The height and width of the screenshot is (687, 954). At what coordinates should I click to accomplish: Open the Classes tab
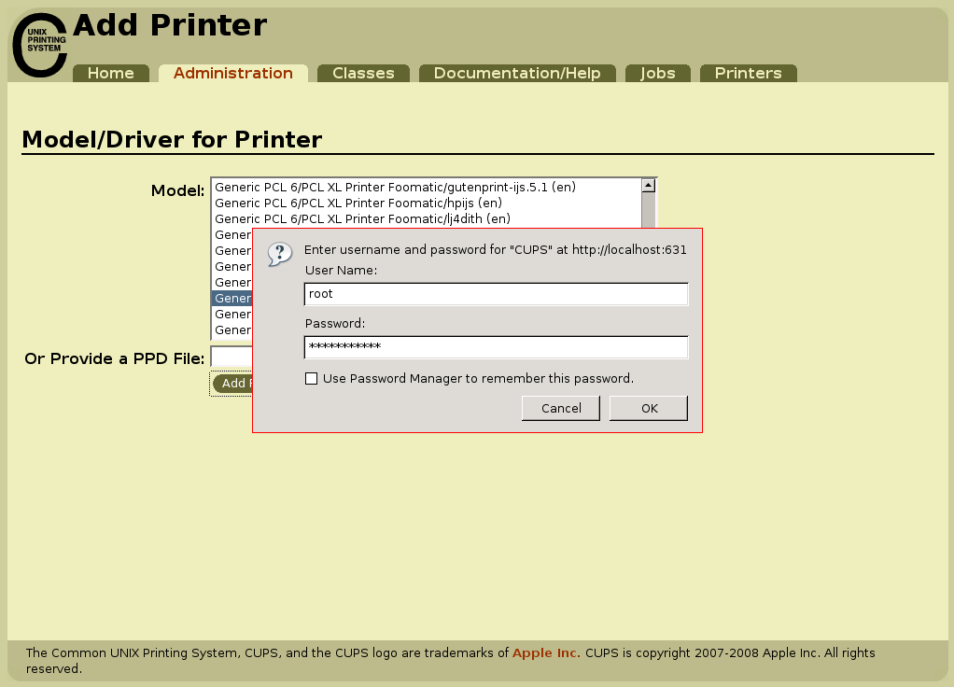[x=363, y=72]
